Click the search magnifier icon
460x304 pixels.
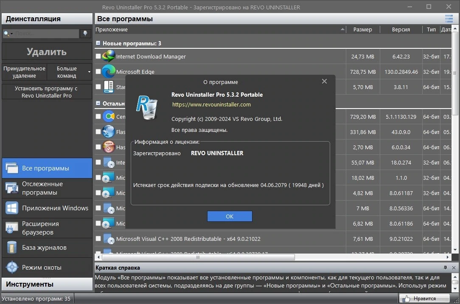(6, 33)
